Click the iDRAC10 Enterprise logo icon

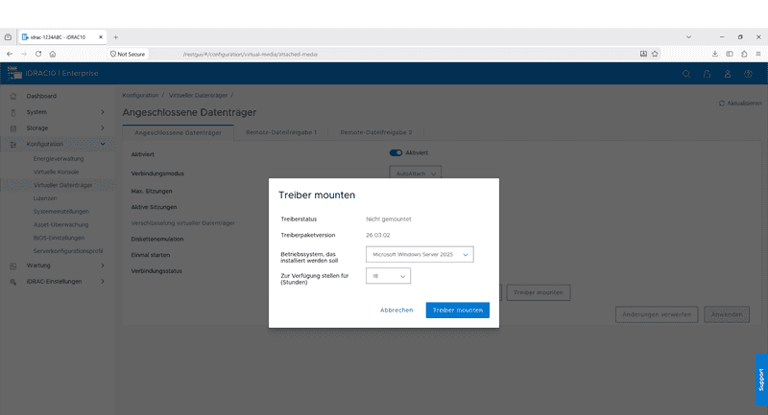point(14,73)
